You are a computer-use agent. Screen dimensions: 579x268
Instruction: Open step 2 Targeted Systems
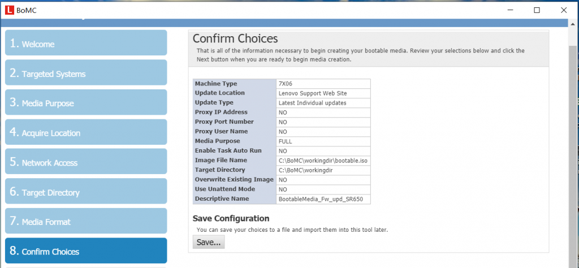click(x=86, y=73)
